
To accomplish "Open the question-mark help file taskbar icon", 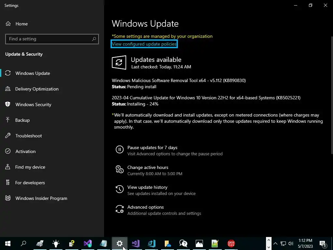I will pos(72,243).
